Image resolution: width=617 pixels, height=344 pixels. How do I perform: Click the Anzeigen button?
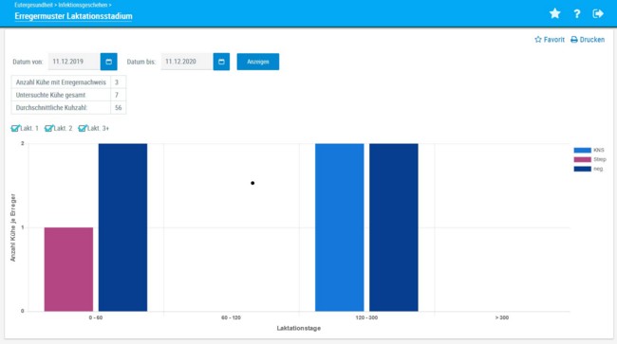pyautogui.click(x=258, y=62)
